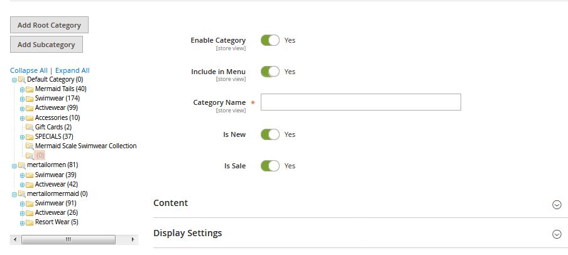Toggle the Is New switch

[x=270, y=134]
